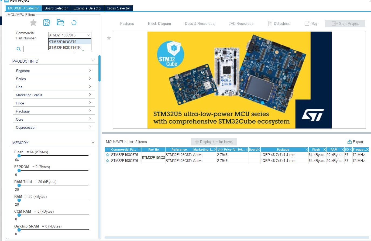Click the magnifier search icon in the filters
This screenshot has width=371, height=241.
(x=19, y=49)
